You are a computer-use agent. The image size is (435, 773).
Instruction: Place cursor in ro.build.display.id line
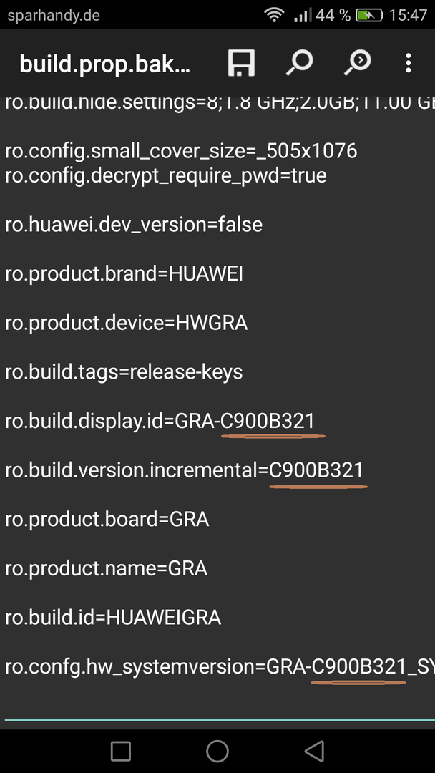pos(160,421)
